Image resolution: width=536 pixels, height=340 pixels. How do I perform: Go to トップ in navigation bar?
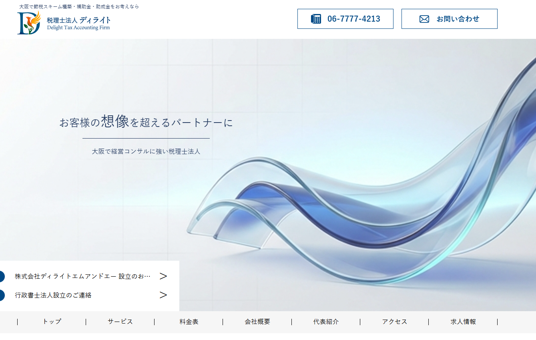[x=52, y=322]
